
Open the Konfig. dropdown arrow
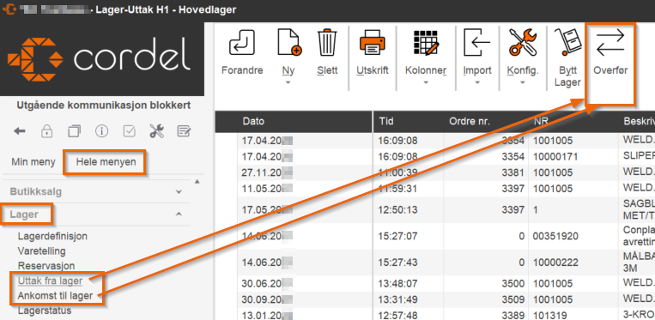(523, 82)
